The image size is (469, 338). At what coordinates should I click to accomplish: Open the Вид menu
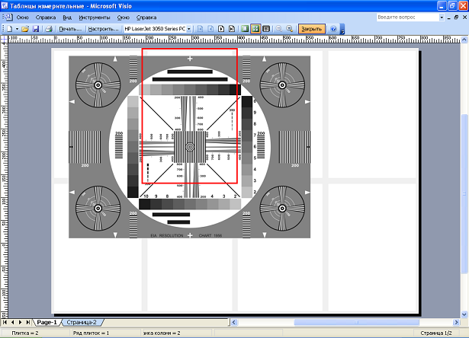tap(67, 18)
